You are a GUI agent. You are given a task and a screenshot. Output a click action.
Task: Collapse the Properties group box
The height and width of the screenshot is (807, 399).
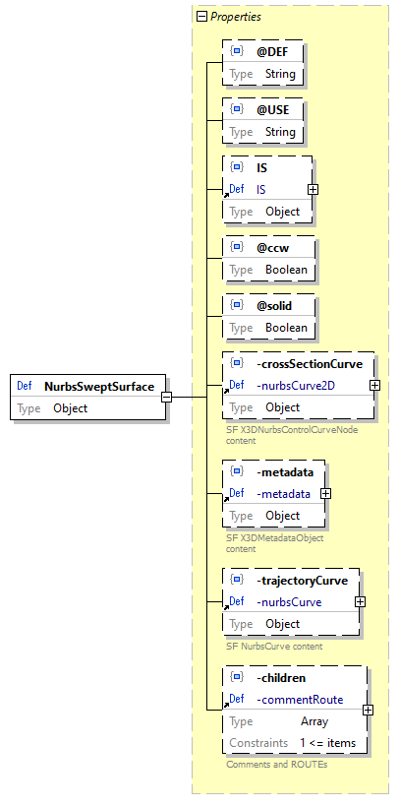click(x=201, y=17)
